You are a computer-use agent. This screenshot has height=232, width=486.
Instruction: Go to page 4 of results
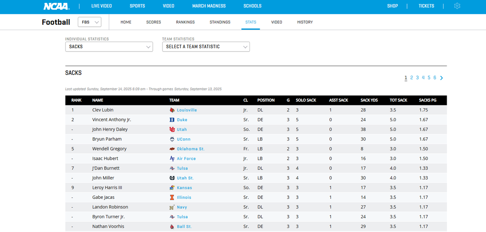tap(423, 77)
